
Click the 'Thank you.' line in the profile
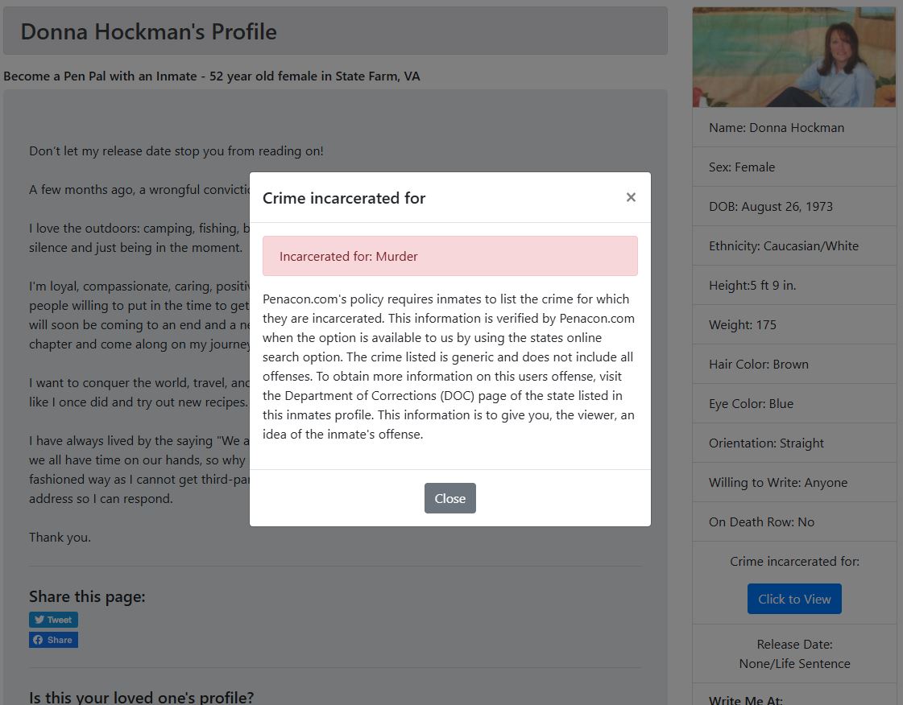60,538
